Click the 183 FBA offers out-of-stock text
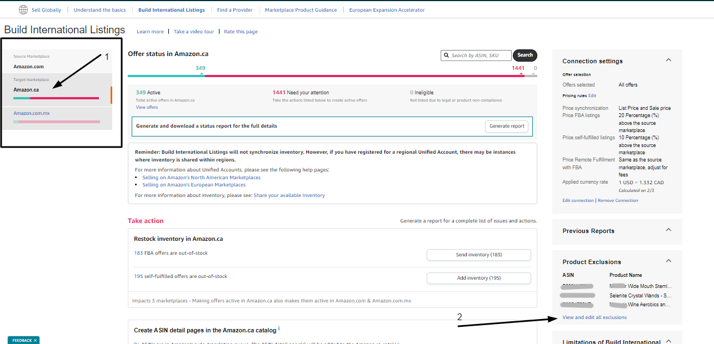Viewport: 714px width, 344px height. 171,253
